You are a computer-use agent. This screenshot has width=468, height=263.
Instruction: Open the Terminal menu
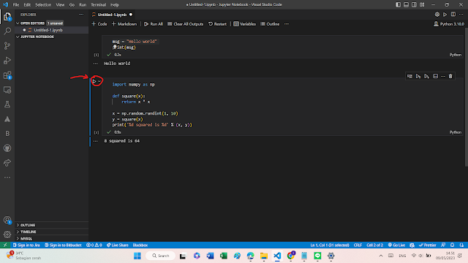98,5
